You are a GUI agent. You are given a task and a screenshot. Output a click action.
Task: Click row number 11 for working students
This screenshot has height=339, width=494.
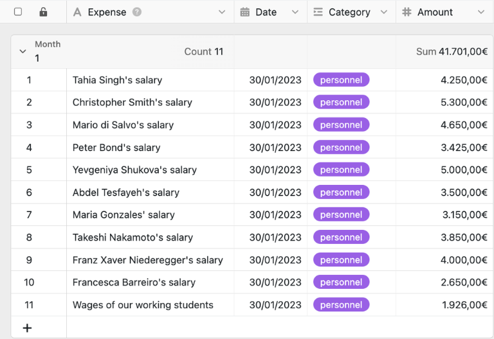(x=29, y=305)
